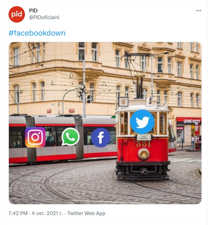Open the @PIDoficialni handle link
211x225 pixels.
pyautogui.click(x=44, y=17)
